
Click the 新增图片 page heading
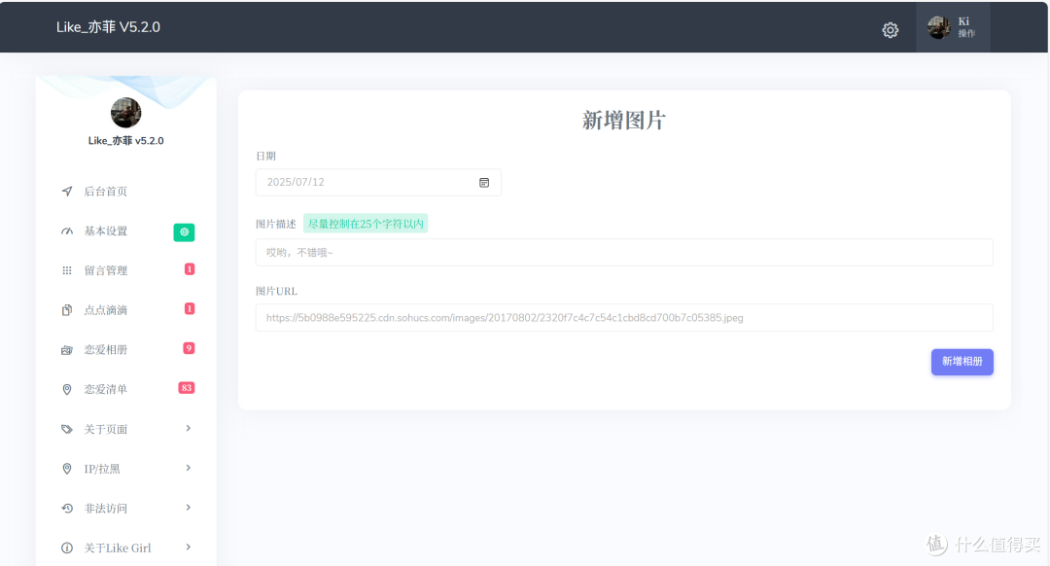coord(624,121)
